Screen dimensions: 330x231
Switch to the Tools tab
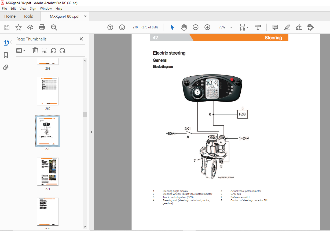(x=28, y=16)
